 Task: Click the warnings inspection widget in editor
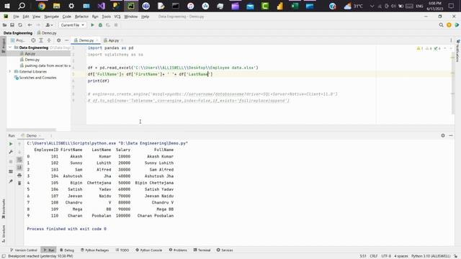(x=429, y=48)
